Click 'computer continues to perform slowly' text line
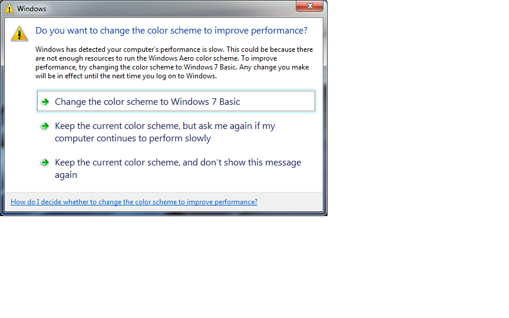This screenshot has width=509, height=318. [133, 138]
